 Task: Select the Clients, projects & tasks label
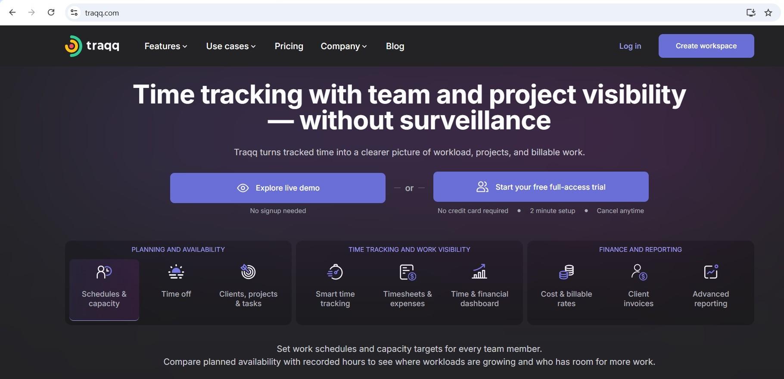[248, 299]
